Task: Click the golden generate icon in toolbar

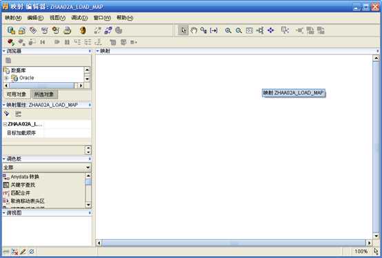Action: click(x=83, y=30)
